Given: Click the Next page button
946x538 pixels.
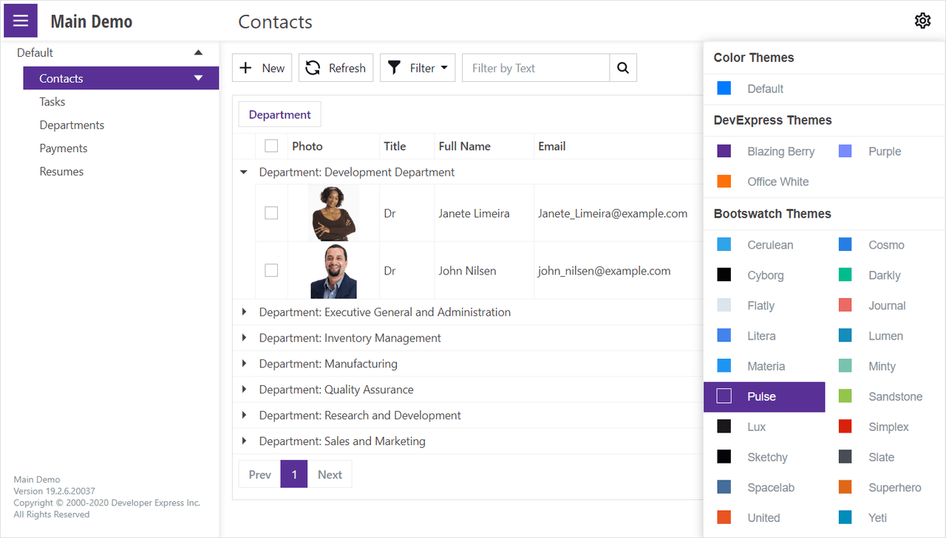Looking at the screenshot, I should [330, 475].
